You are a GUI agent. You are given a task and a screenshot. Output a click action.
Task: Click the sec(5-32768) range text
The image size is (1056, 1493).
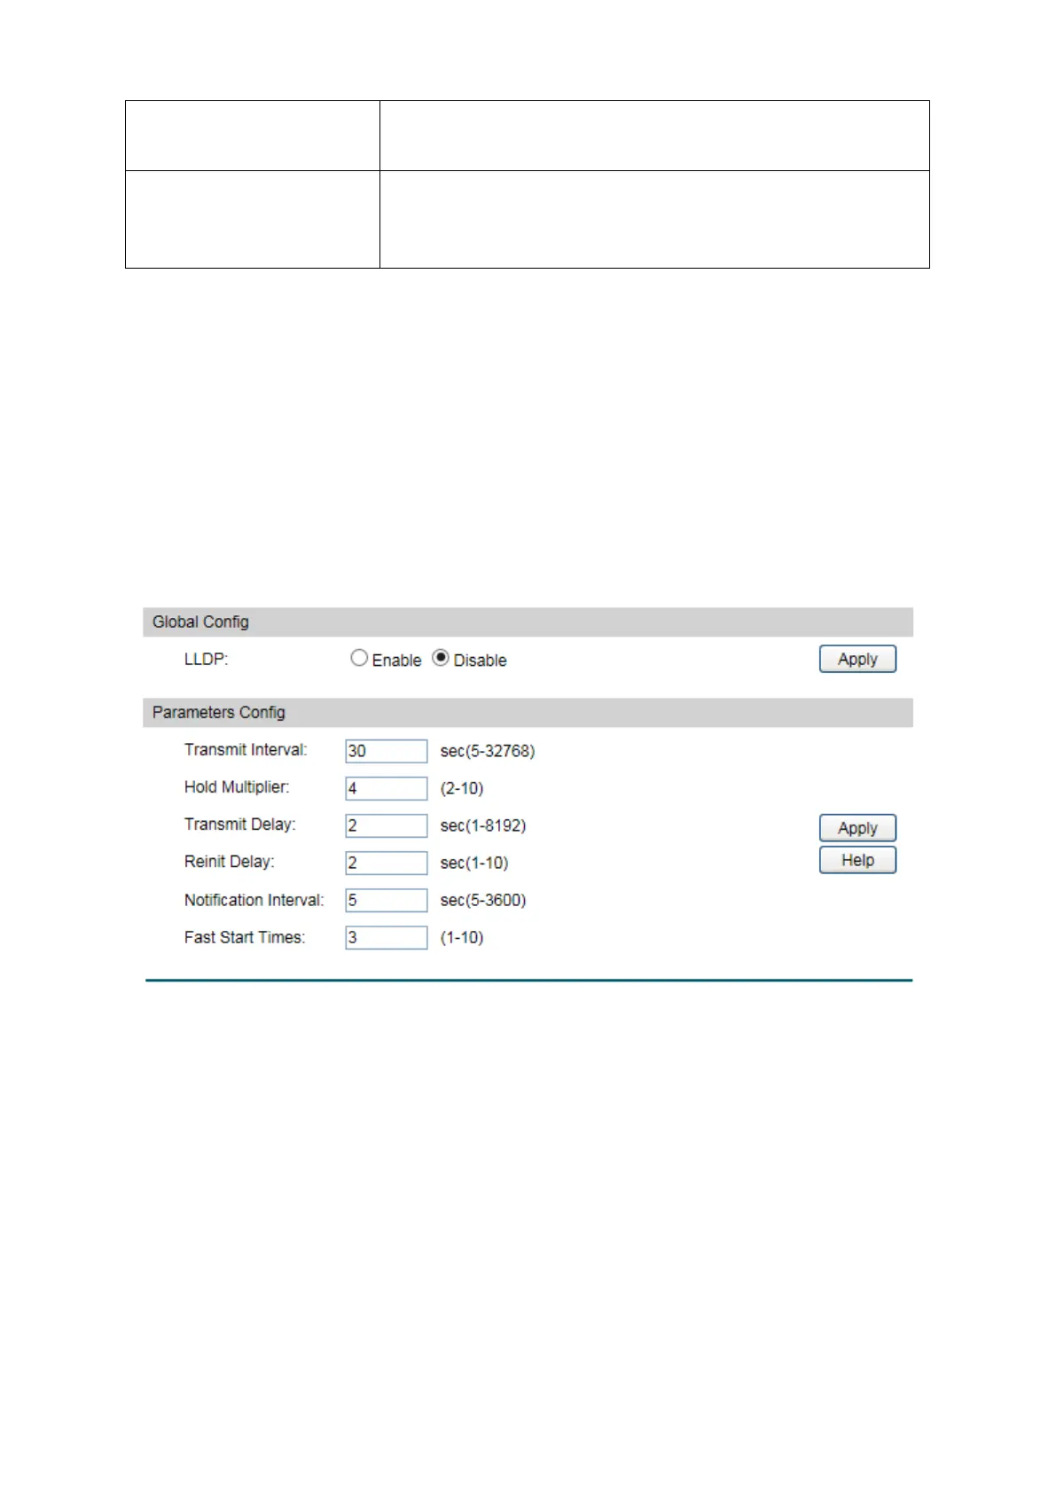[488, 751]
